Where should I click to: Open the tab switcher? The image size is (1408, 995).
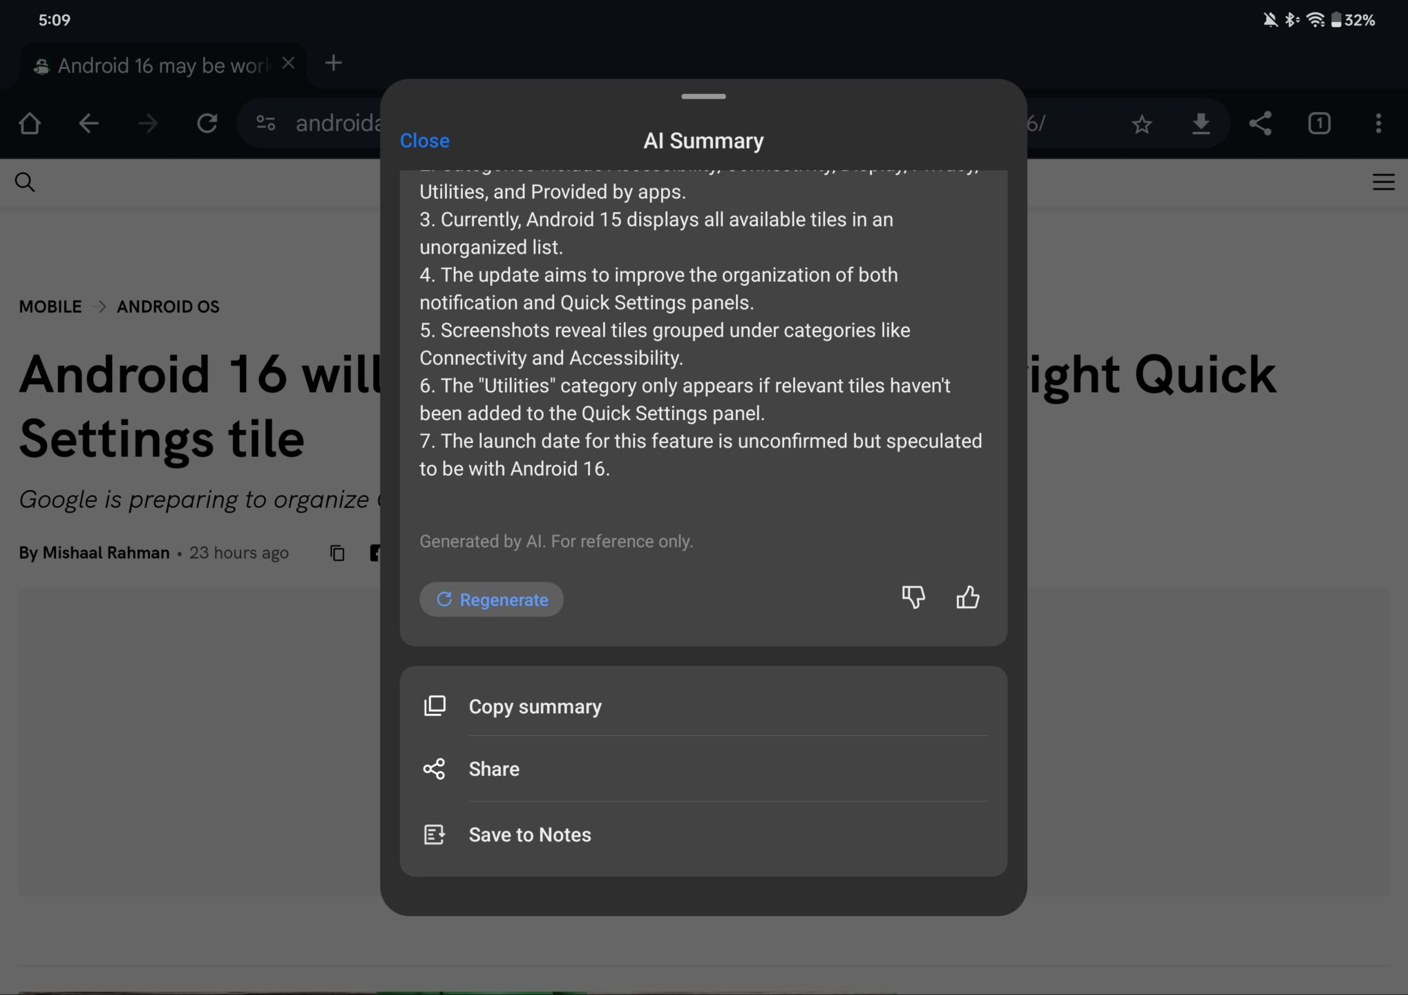[x=1318, y=124]
